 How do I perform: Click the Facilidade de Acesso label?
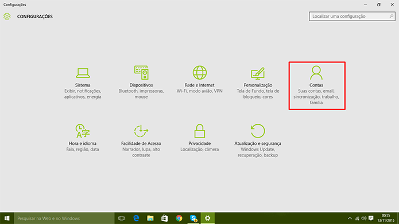coord(141,143)
